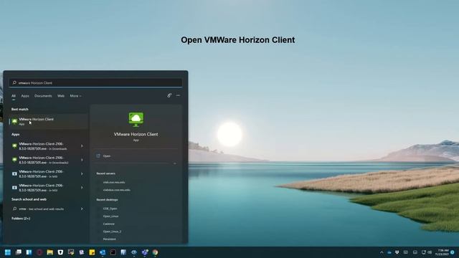
Task: Expand the 'vmw - See school and web results' arrow
Action: [x=82, y=209]
